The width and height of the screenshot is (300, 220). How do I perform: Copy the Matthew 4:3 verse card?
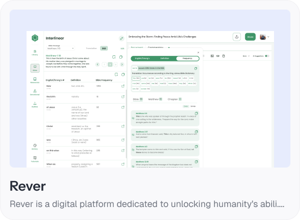[x=196, y=147]
